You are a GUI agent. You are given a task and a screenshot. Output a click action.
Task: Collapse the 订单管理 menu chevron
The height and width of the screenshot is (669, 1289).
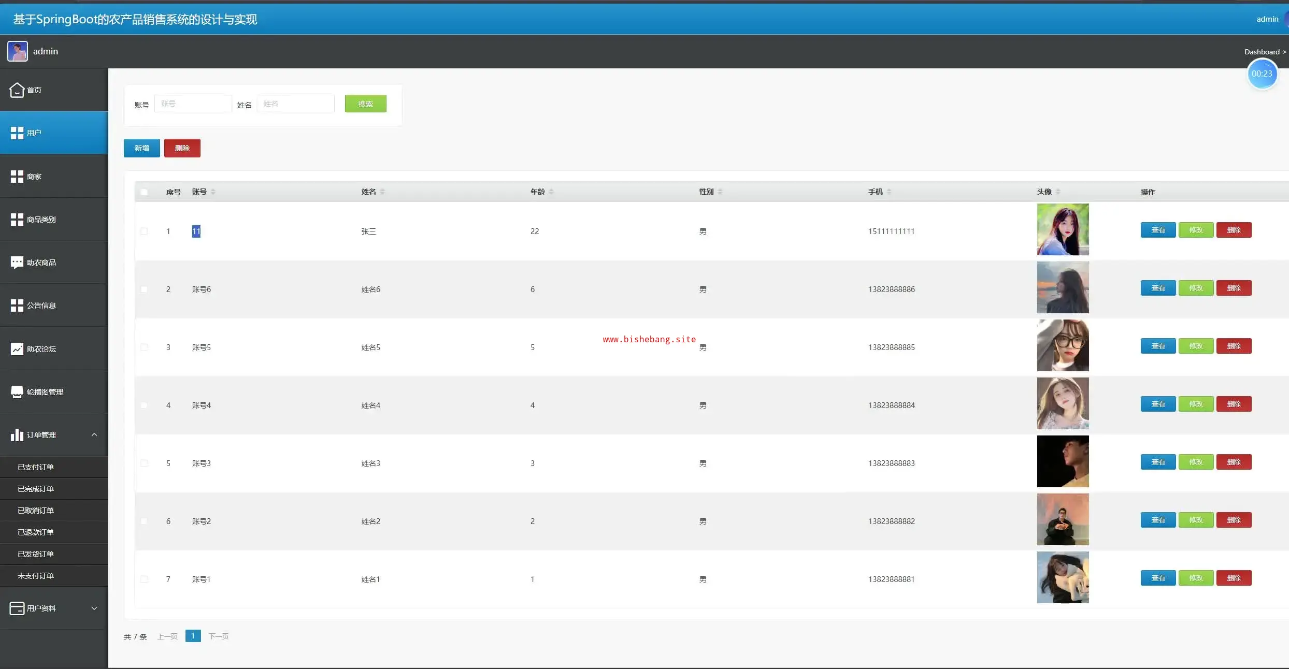pos(94,435)
